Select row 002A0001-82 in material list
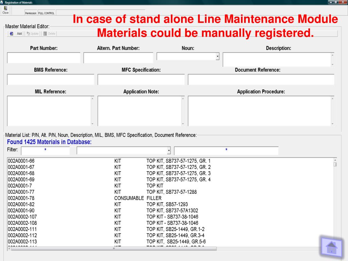Screen dimensions: 348x261 click(170, 204)
